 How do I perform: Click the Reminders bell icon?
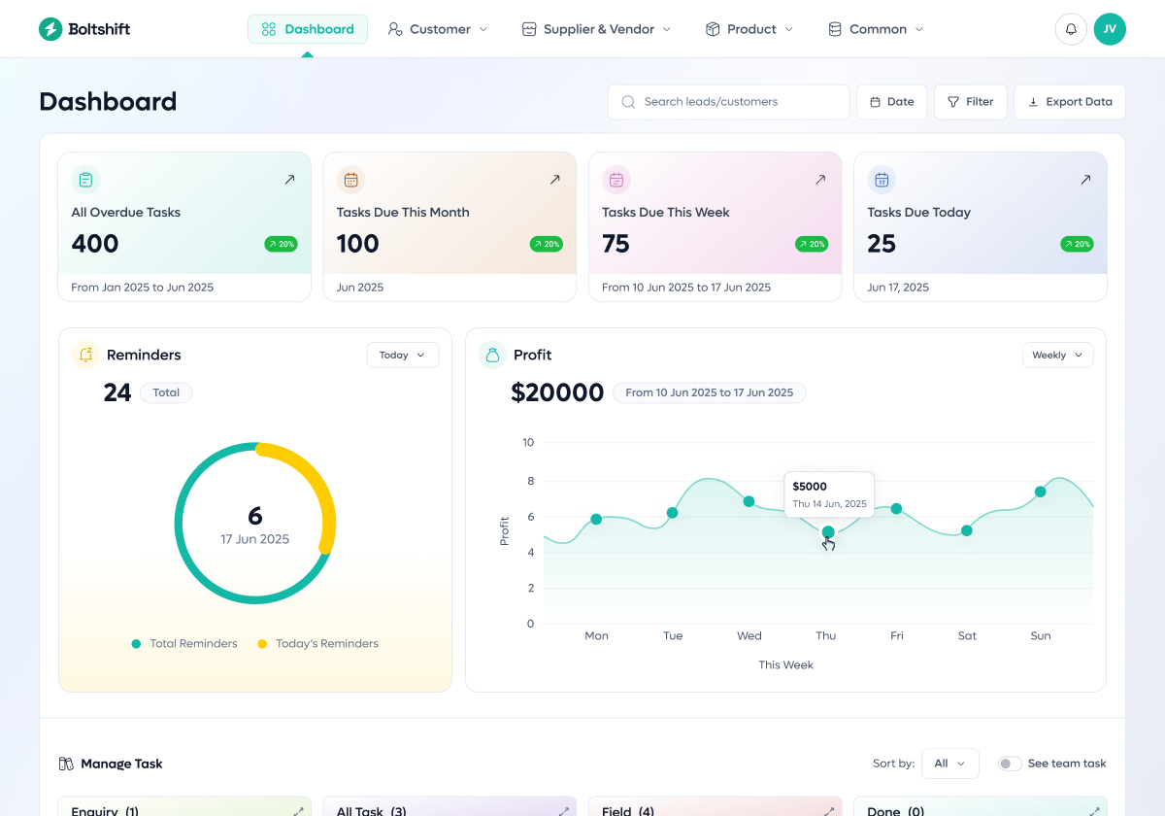[85, 355]
